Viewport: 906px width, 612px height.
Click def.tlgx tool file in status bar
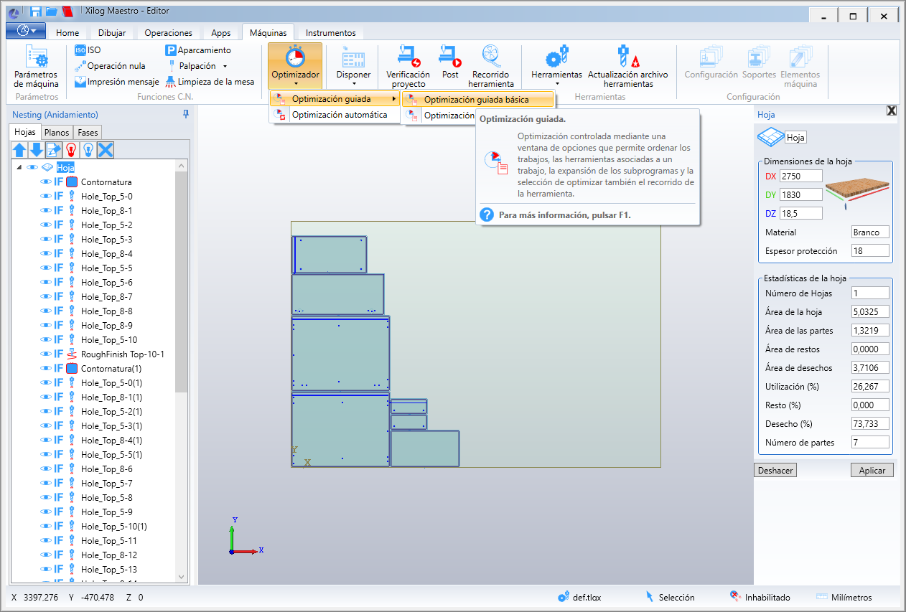(580, 597)
